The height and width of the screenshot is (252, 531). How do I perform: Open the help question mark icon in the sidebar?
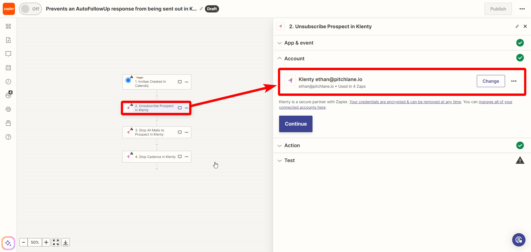[x=8, y=137]
